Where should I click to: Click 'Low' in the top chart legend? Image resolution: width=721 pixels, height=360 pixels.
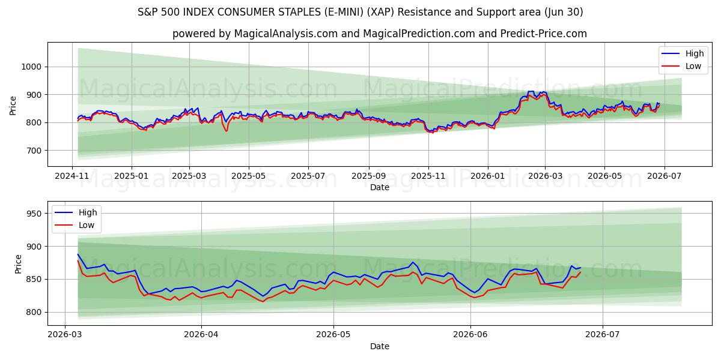pos(693,66)
